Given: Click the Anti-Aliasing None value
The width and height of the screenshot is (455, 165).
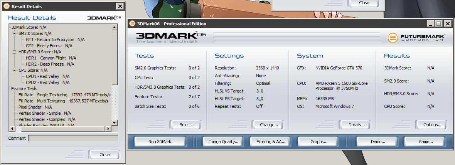Looking at the screenshot, I should point(261,76).
